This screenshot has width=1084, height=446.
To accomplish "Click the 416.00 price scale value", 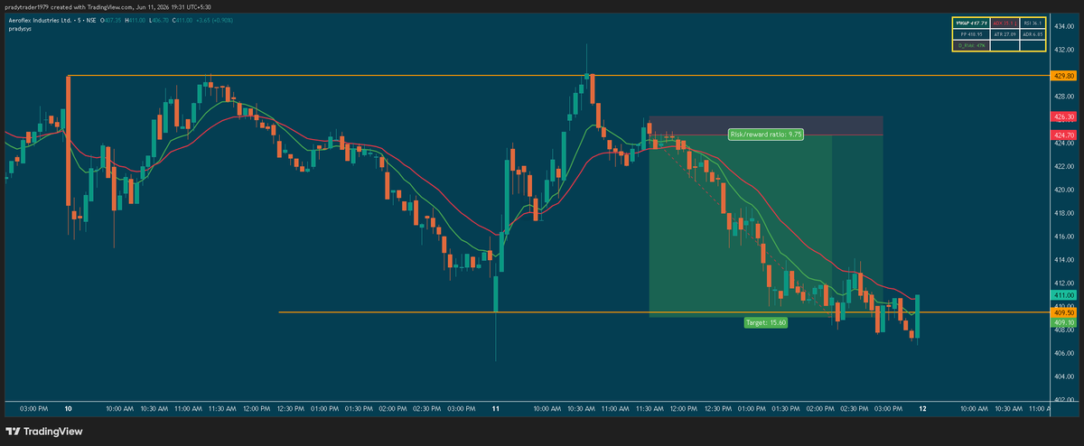I will 1063,237.
